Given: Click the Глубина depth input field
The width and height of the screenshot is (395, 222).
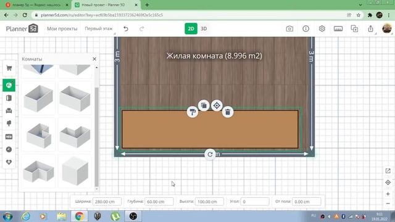Looking at the screenshot, I should tap(159, 202).
